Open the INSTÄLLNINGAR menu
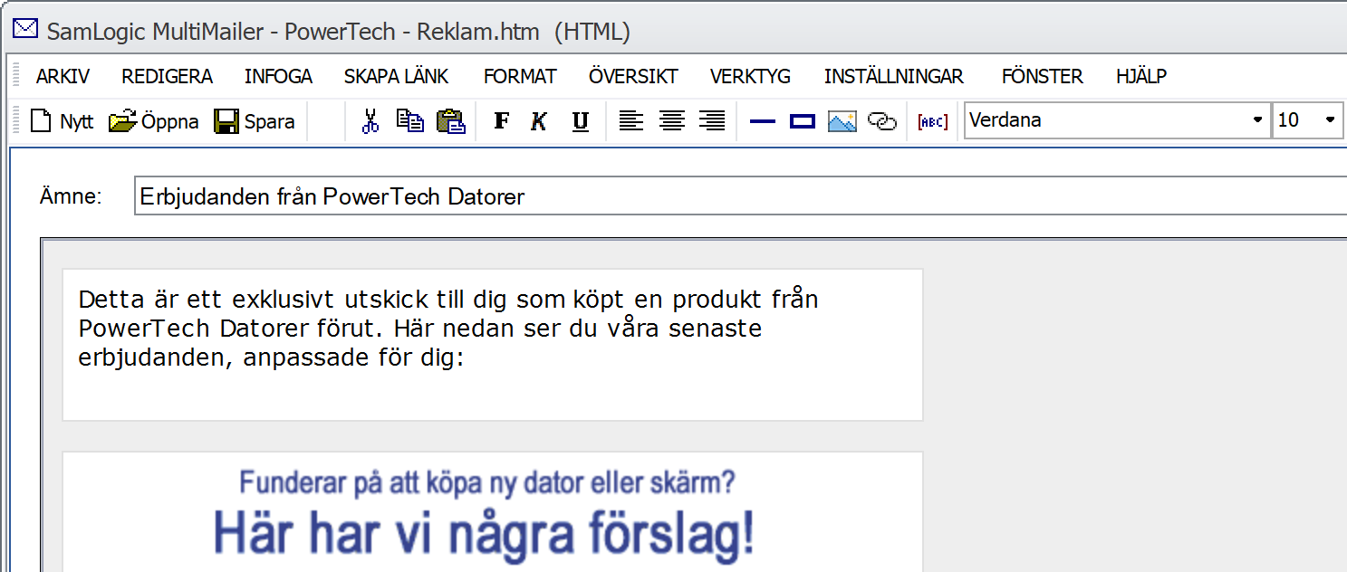Screen dimensions: 1347x572 click(894, 77)
